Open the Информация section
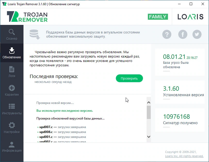 point(12,146)
